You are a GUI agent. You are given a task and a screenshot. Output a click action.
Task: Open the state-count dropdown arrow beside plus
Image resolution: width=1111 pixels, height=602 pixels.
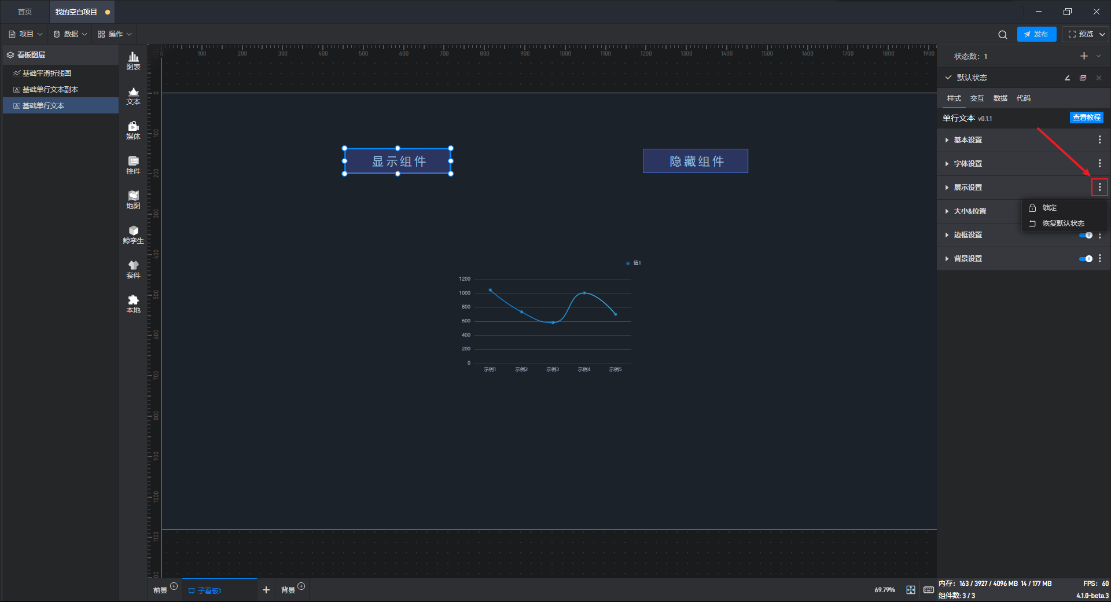(x=1099, y=56)
